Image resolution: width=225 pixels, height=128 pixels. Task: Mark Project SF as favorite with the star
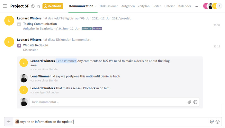pos(39,6)
